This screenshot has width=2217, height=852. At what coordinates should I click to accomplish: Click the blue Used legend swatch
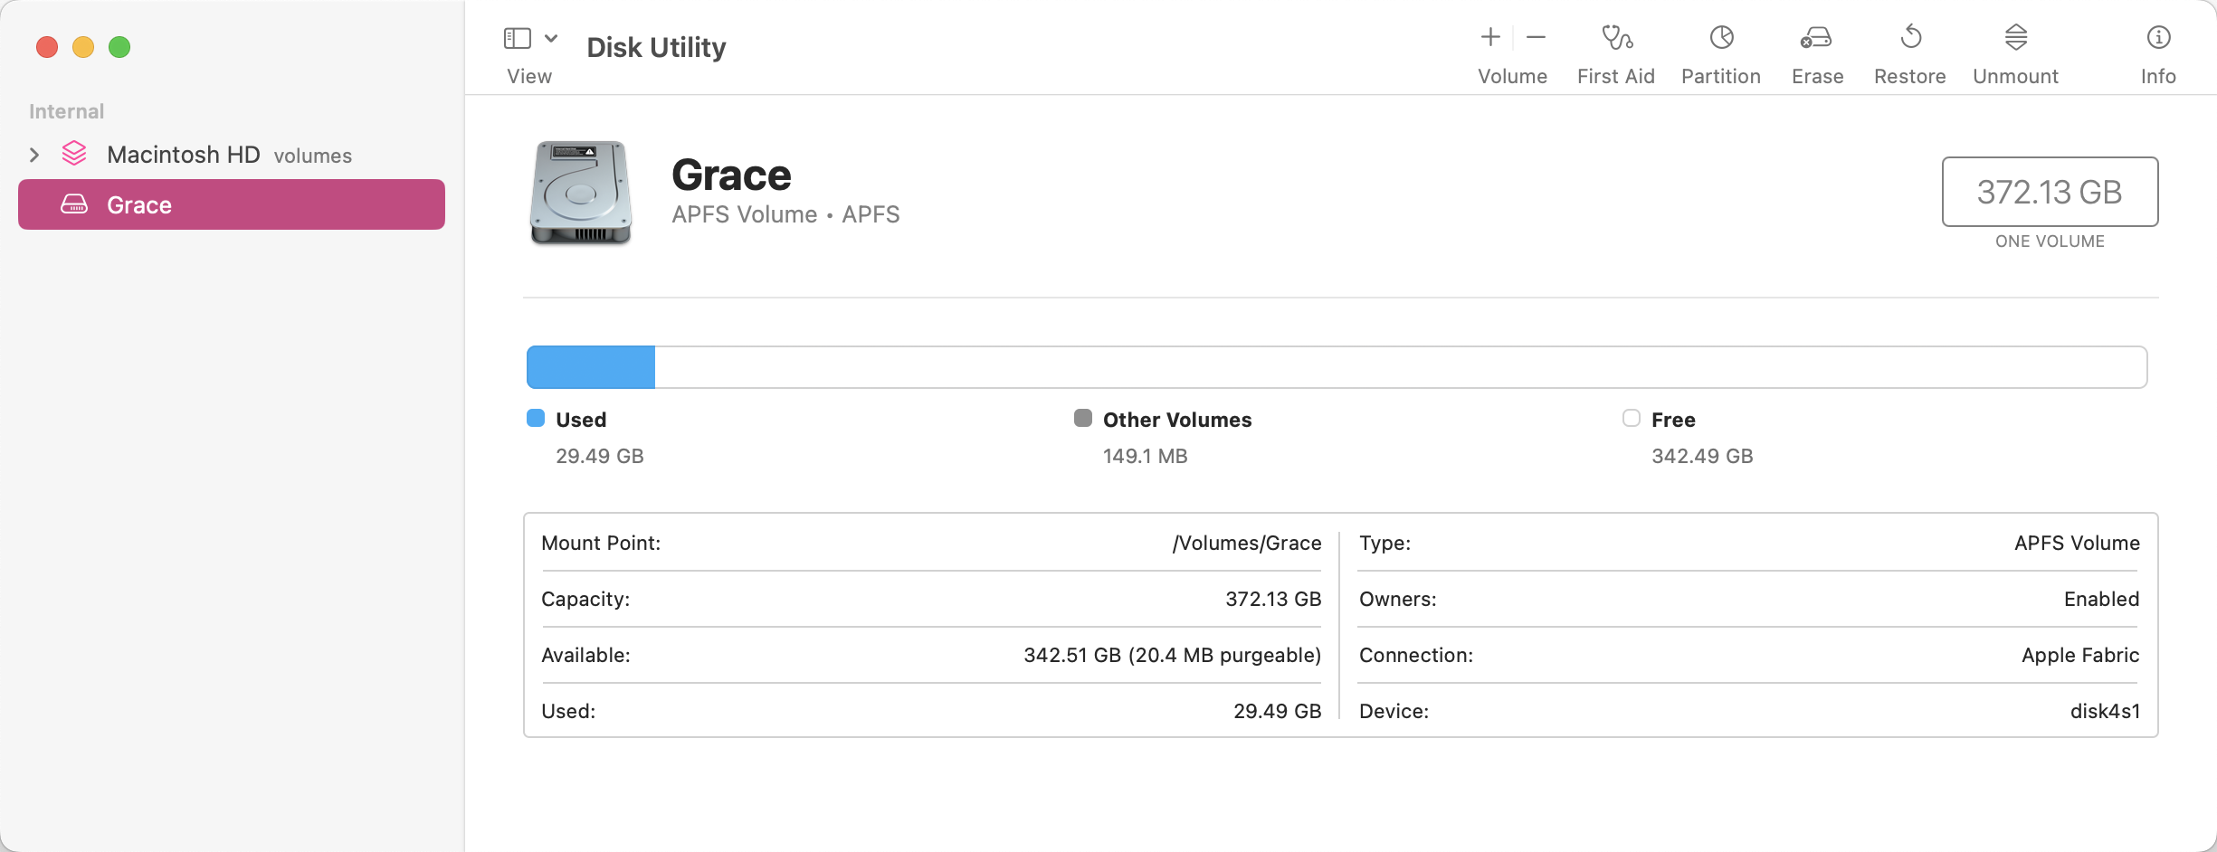click(536, 418)
